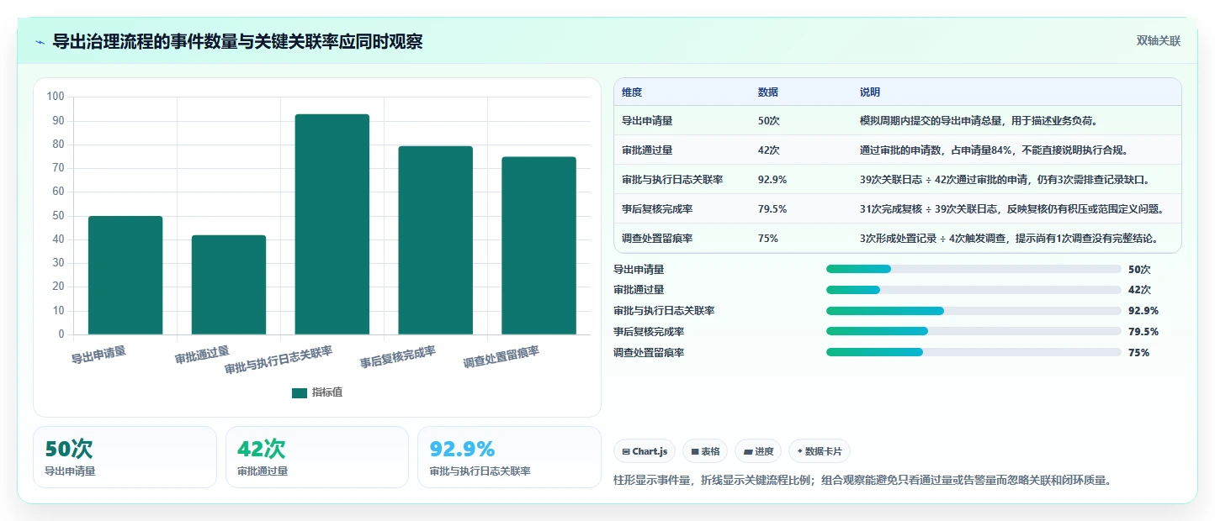
Task: Click the 50次 导出申请量 data card
Action: [125, 457]
